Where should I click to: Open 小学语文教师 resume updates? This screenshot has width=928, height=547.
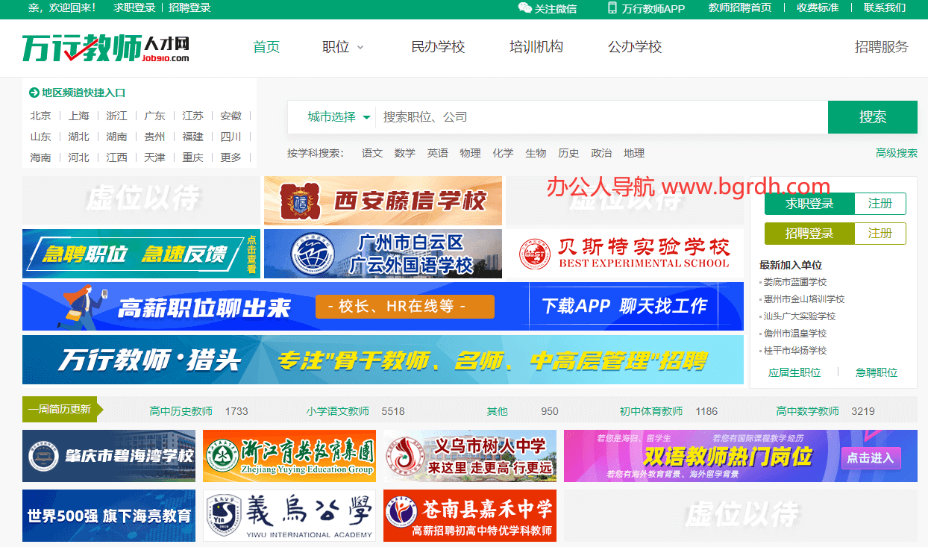click(x=338, y=411)
